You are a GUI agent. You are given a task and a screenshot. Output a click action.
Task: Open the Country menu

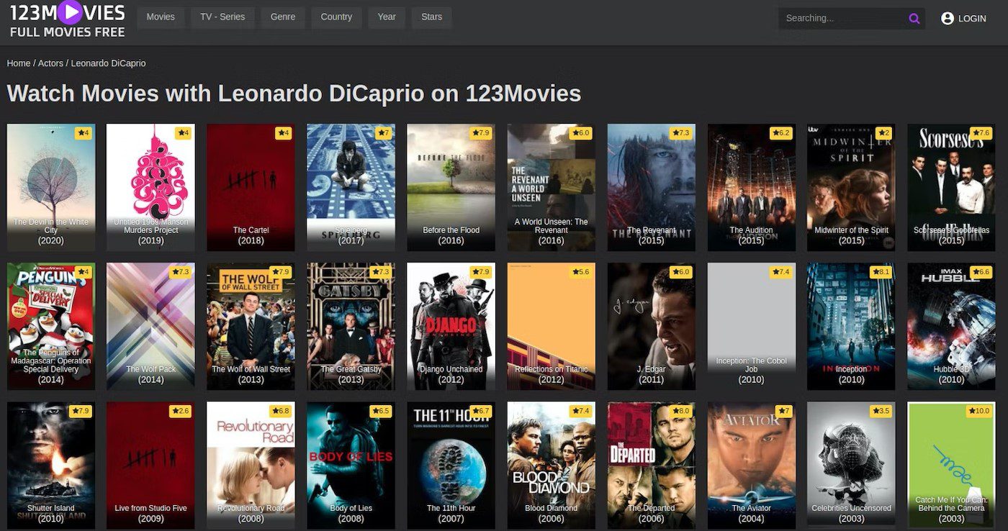coord(336,17)
